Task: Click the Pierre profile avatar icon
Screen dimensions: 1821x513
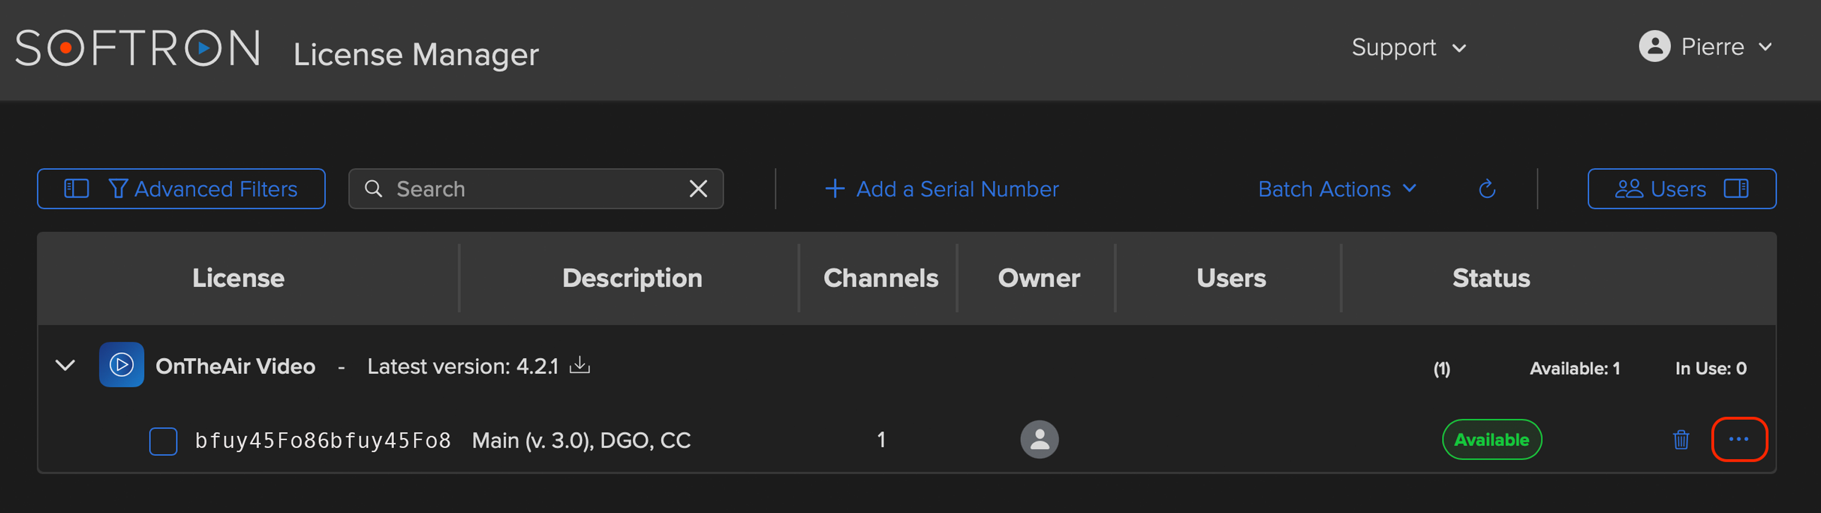Action: coord(1654,47)
